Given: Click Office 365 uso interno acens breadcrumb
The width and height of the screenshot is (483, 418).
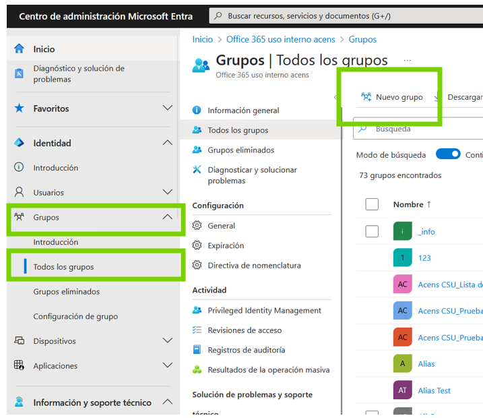Looking at the screenshot, I should click(x=281, y=40).
